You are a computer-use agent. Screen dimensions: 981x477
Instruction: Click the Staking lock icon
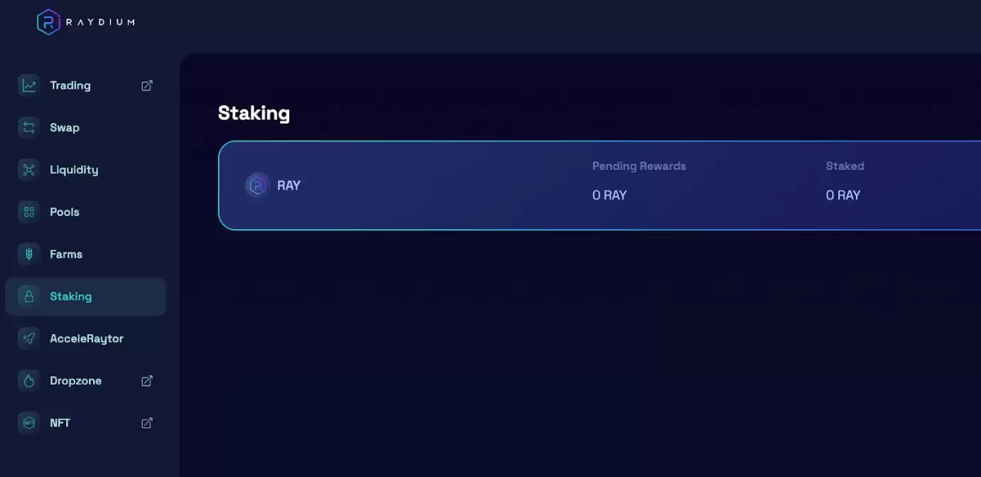point(29,296)
